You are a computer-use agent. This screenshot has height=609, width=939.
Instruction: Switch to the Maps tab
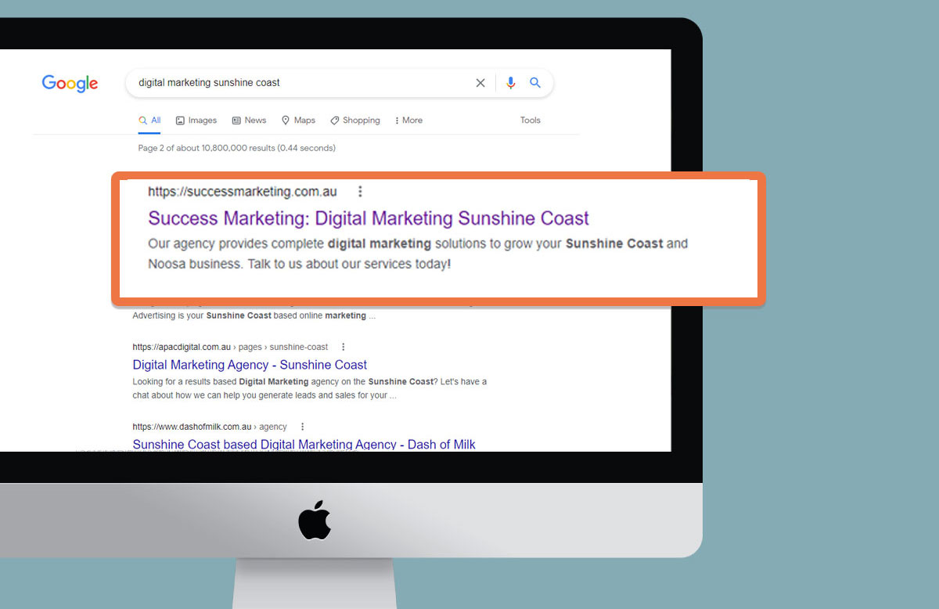coord(299,121)
